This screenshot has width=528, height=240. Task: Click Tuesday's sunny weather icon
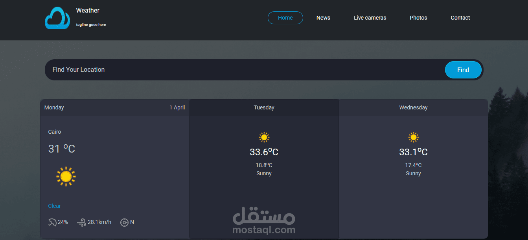[264, 137]
